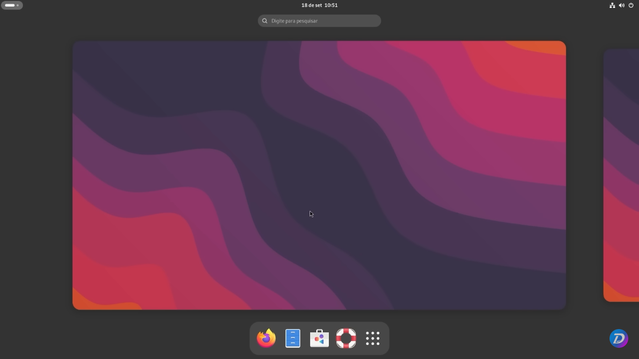Activate the app grid dots button
This screenshot has width=639, height=359.
[x=372, y=338]
